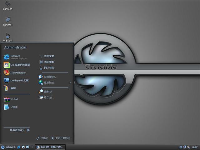
Task: Click the network tray icon
Action: point(185,147)
